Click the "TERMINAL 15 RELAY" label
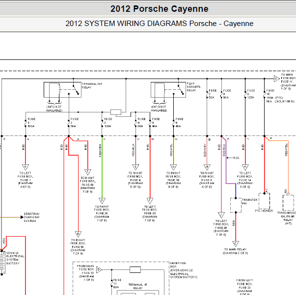 [x=137, y=286]
